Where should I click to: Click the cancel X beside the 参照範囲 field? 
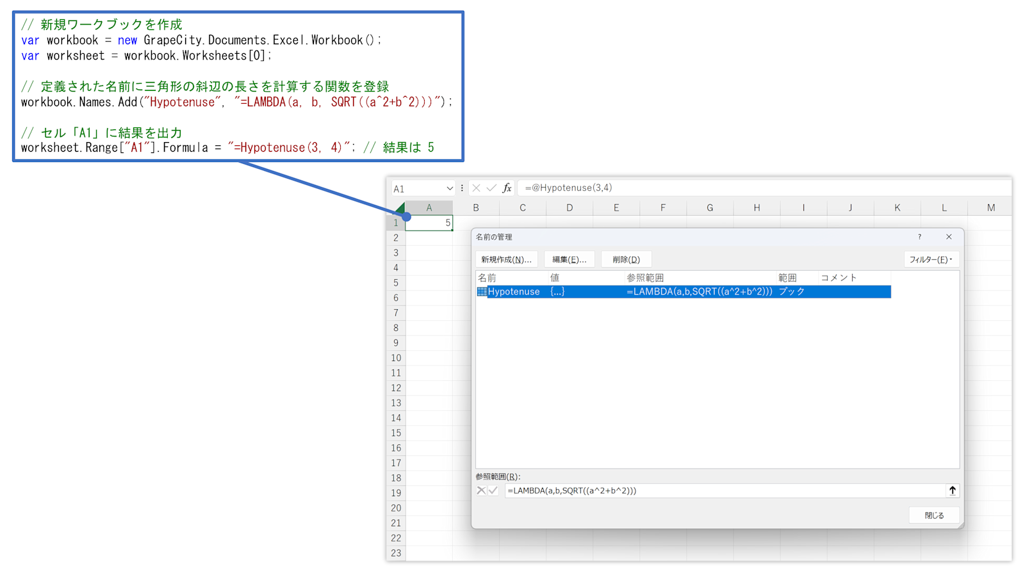(481, 491)
